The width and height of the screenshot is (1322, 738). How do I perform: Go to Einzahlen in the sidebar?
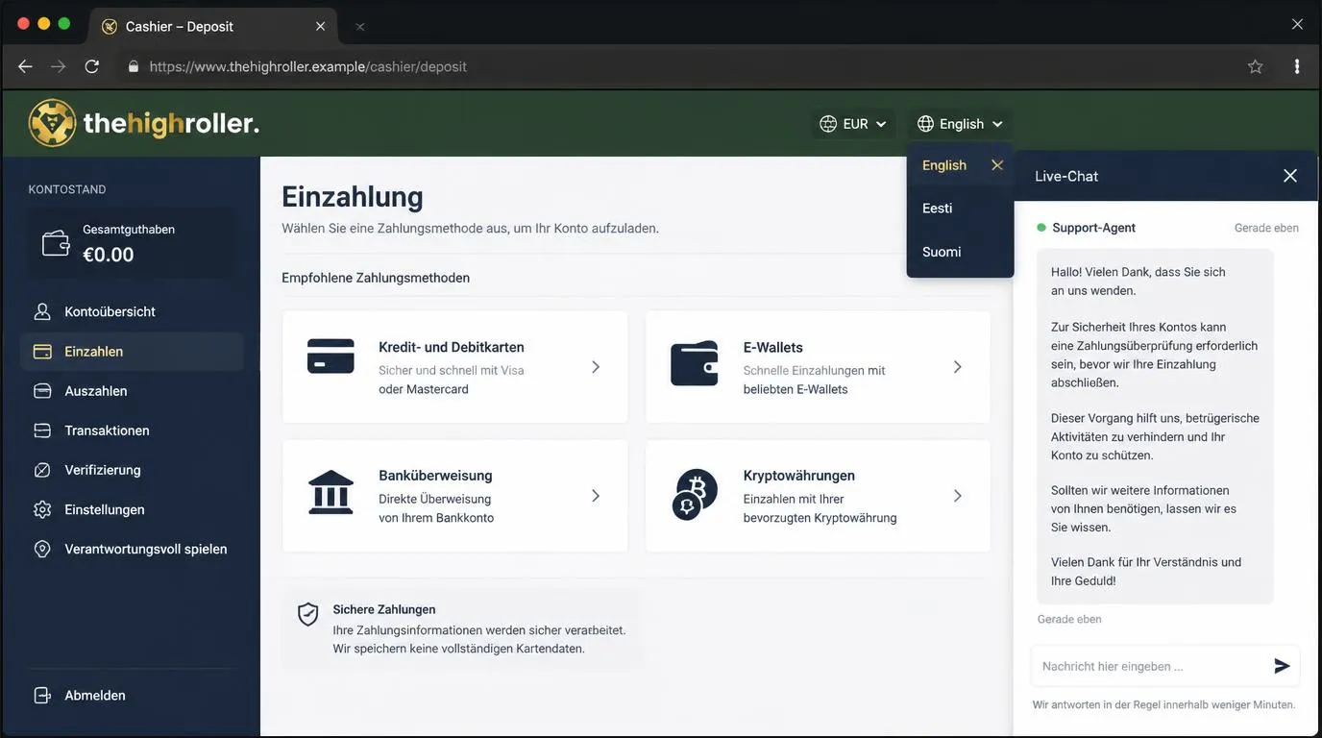coord(132,352)
